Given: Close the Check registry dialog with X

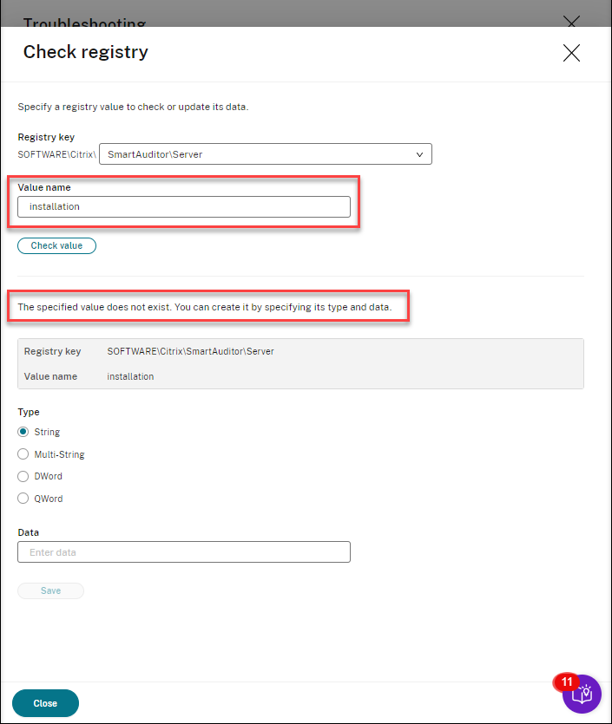Looking at the screenshot, I should point(571,53).
